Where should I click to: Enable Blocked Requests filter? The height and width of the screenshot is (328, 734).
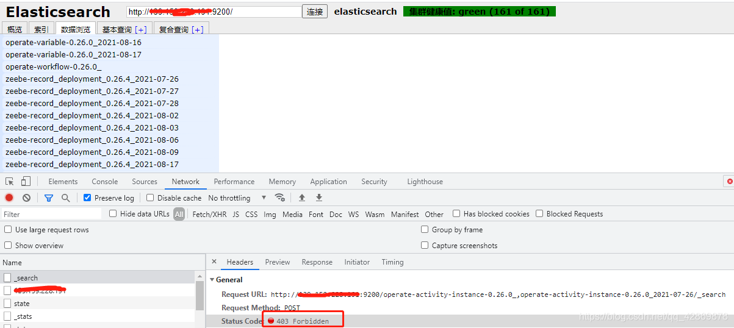(539, 213)
